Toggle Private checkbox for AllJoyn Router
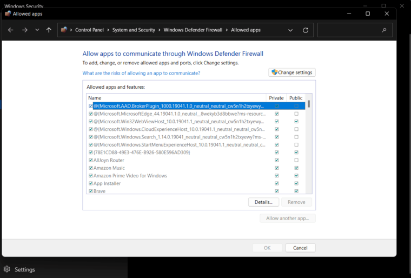This screenshot has height=278, width=411. [276, 160]
